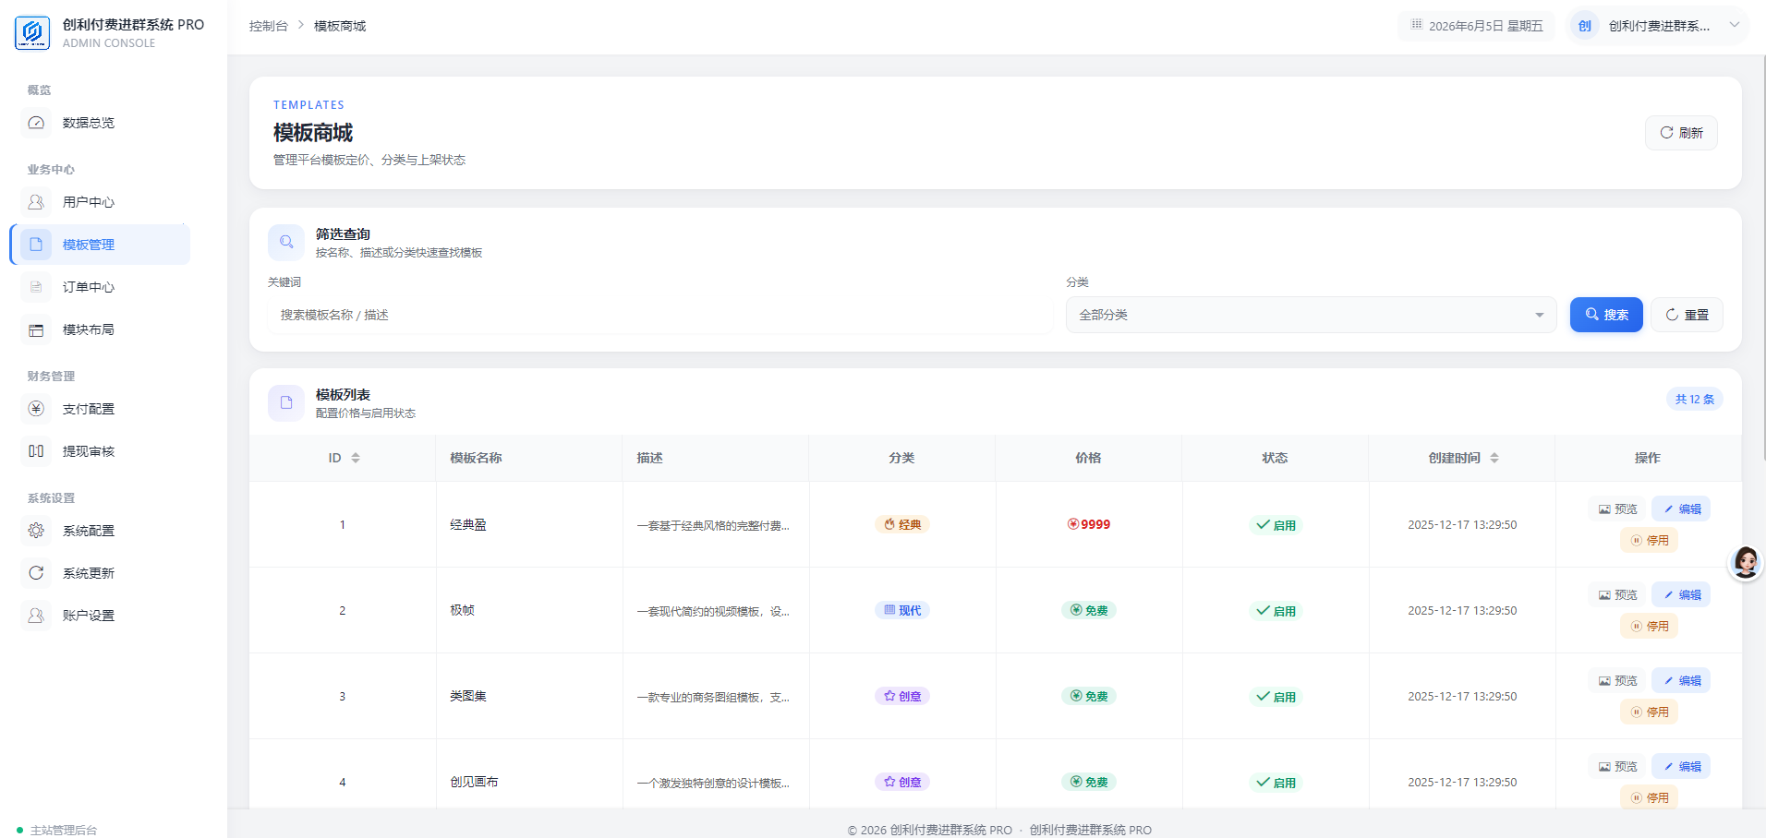The width and height of the screenshot is (1766, 838).
Task: Open the 全部分类 category dropdown
Action: 1311,315
